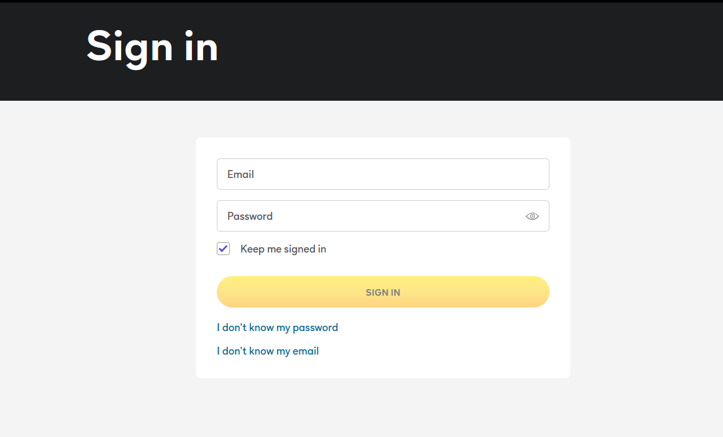723x437 pixels.
Task: Click the purple checkmark icon
Action: pos(223,249)
